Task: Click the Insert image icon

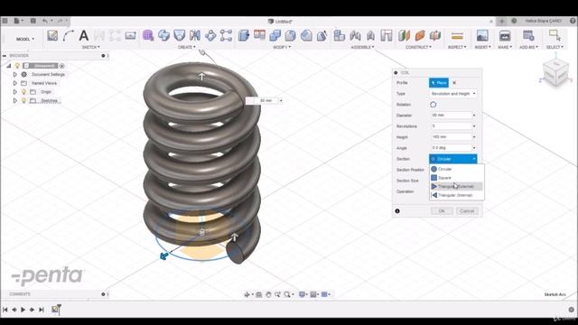Action: (482, 36)
